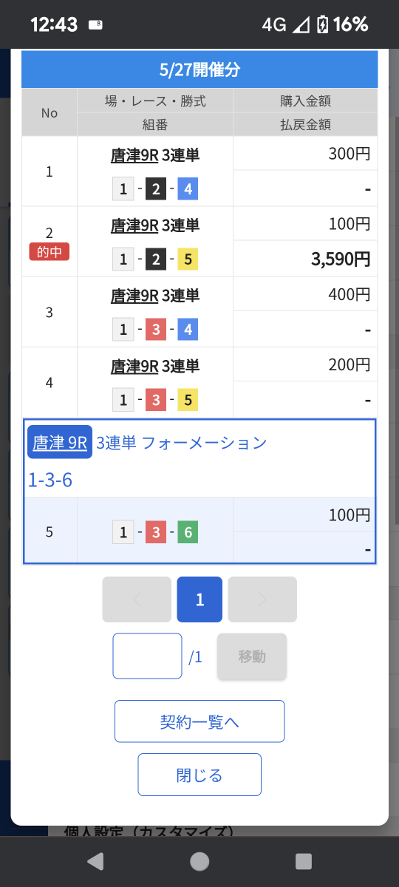Image resolution: width=399 pixels, height=887 pixels.
Task: Select page 1 in pagination
Action: click(199, 599)
